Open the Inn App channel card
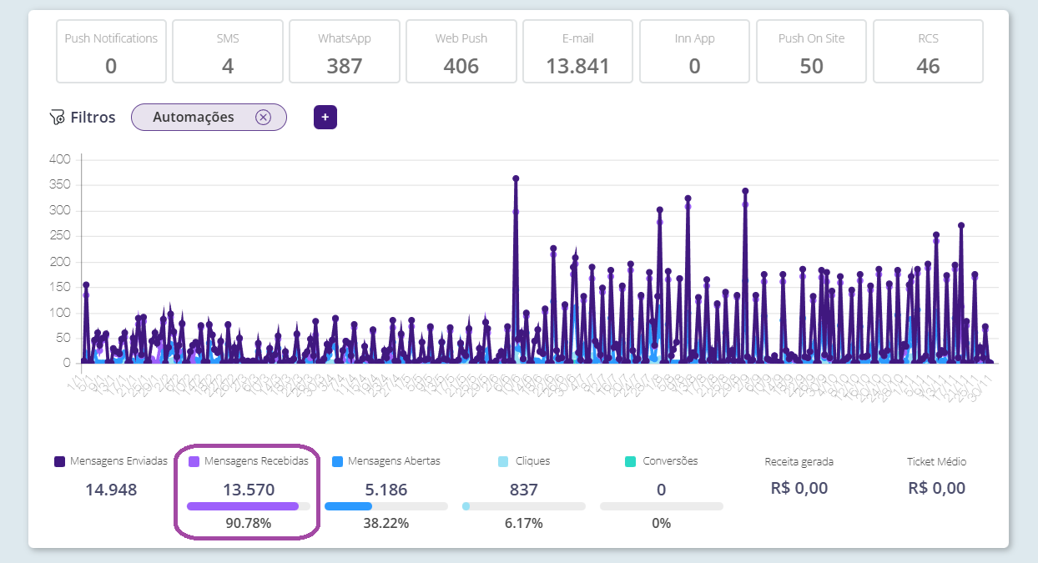1038x563 pixels. [695, 52]
